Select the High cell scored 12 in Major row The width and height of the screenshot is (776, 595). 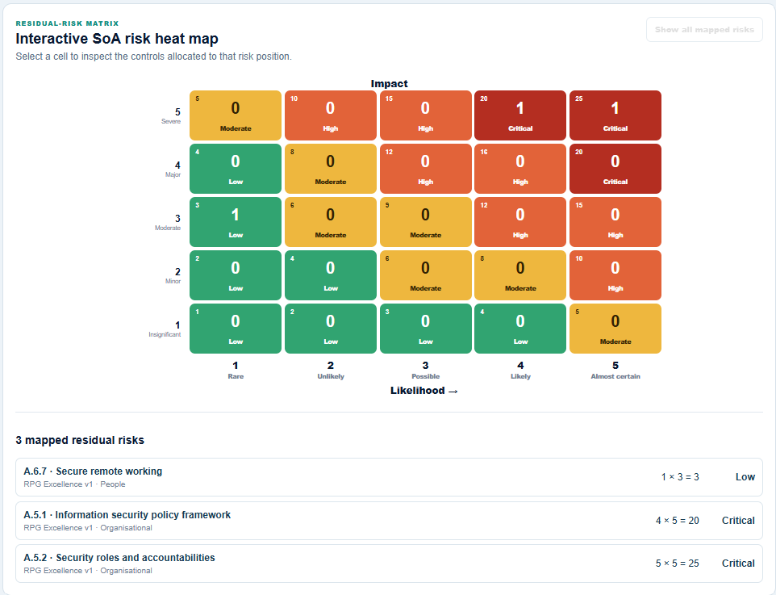426,169
